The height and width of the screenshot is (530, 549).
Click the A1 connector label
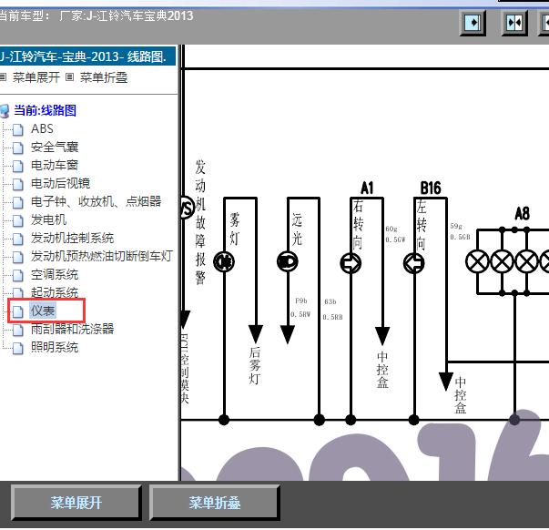[x=367, y=188]
